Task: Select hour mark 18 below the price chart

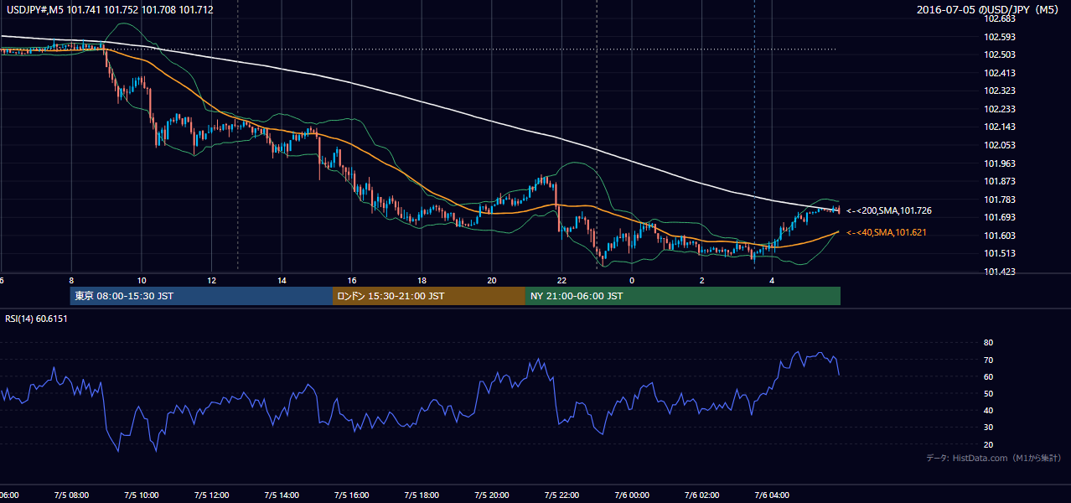Action: click(422, 280)
